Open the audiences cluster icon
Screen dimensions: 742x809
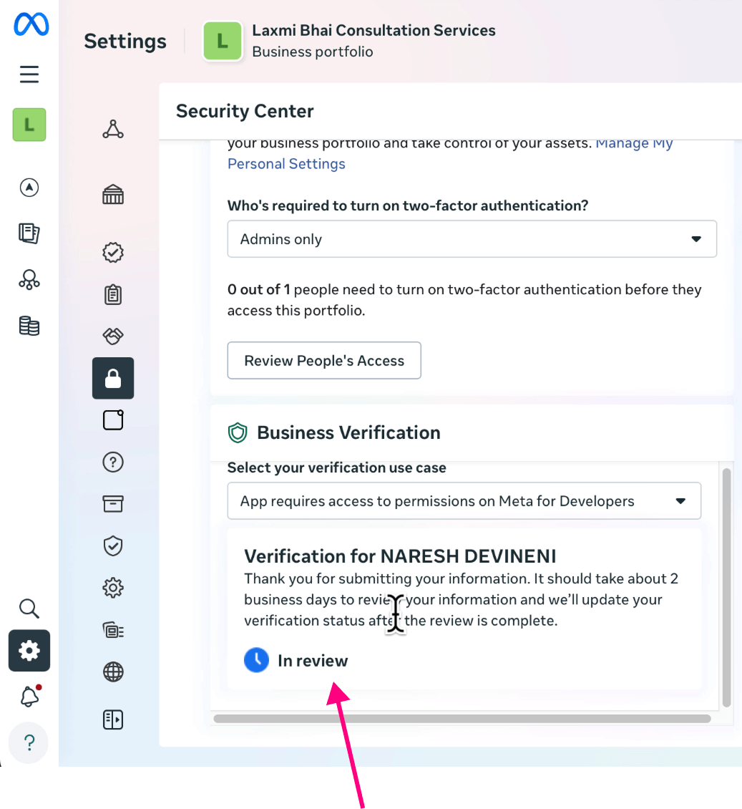coord(29,280)
